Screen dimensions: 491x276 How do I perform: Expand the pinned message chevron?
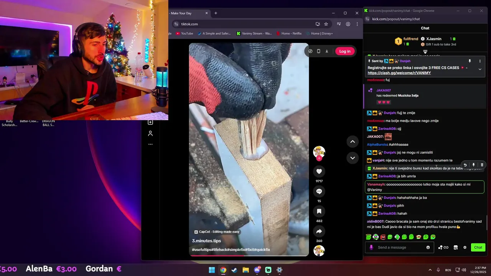479,69
